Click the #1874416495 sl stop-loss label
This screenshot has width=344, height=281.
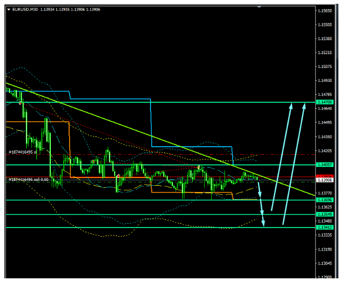click(23, 153)
